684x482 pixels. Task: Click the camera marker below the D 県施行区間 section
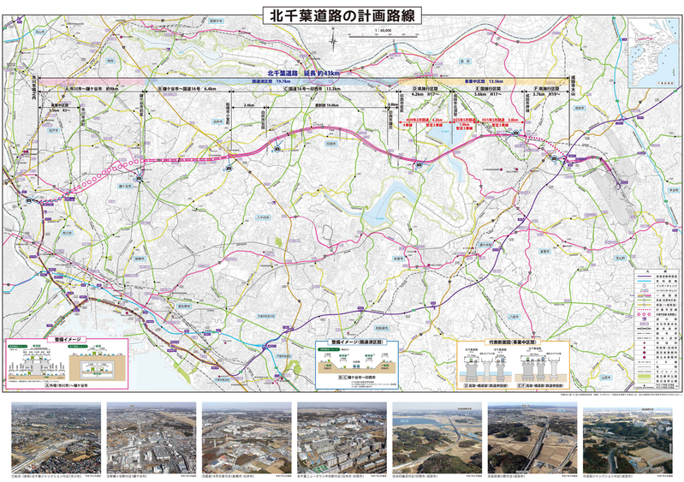coord(419,164)
